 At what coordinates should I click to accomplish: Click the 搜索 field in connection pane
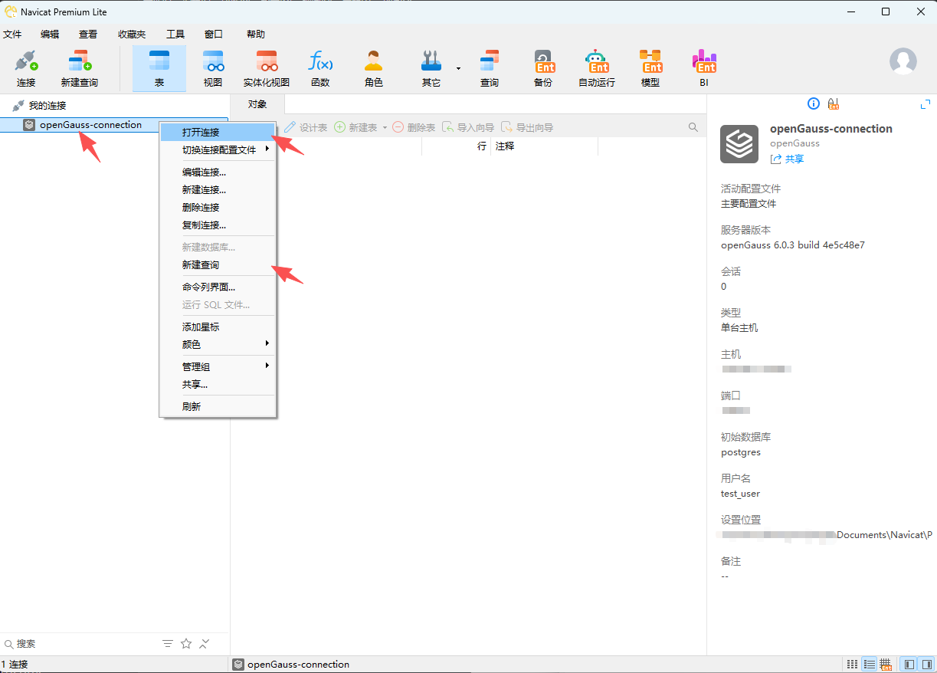tap(80, 644)
